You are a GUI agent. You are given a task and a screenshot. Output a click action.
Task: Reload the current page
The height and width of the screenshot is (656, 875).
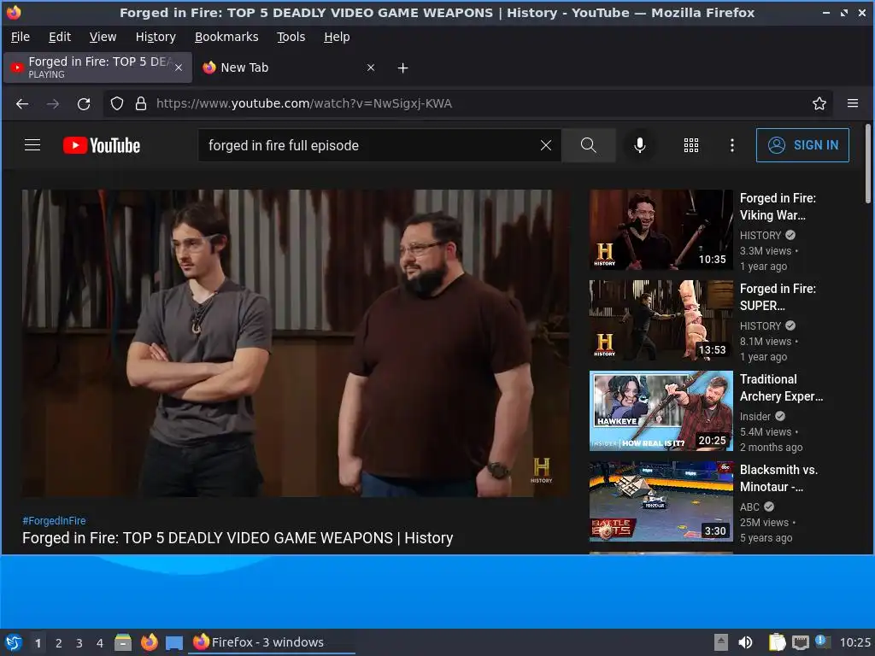tap(84, 103)
